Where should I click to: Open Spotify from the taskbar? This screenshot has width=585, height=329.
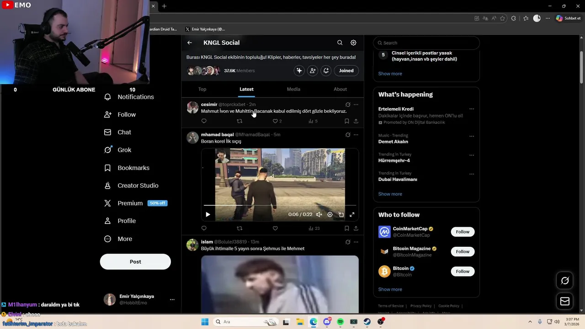click(340, 322)
